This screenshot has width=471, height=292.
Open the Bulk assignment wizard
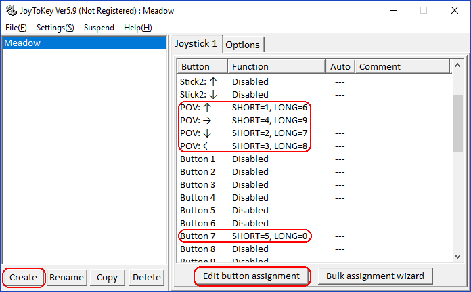pyautogui.click(x=375, y=276)
